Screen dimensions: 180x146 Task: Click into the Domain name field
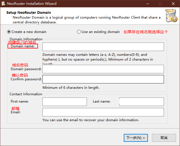(x=103, y=47)
